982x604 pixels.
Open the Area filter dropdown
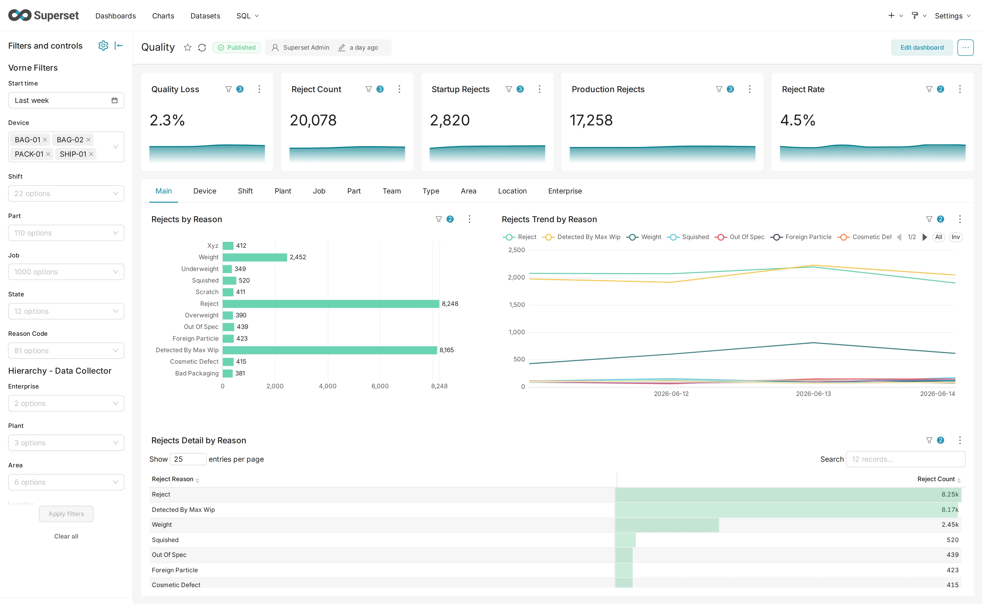(66, 482)
